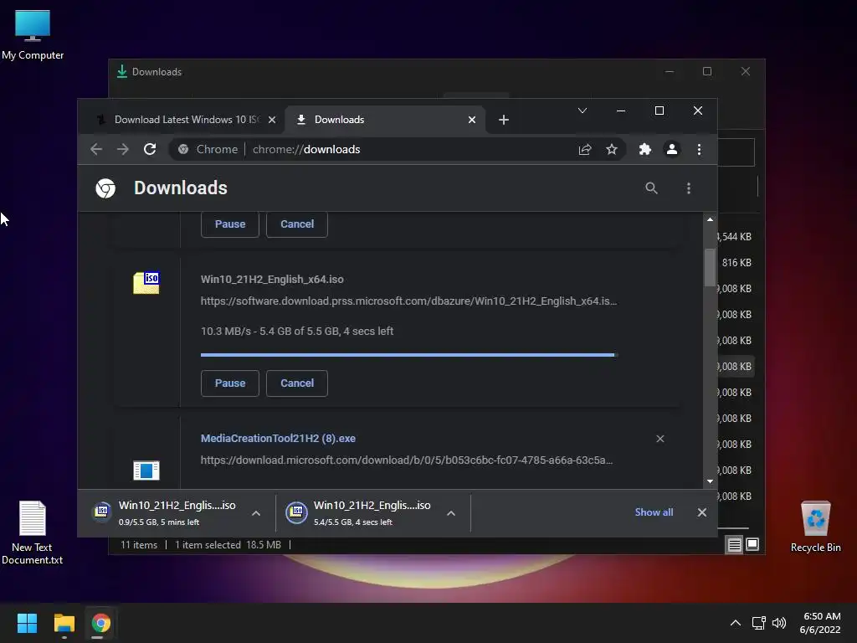The height and width of the screenshot is (643, 857).
Task: Click the Chrome forward arrow
Action: tap(123, 149)
